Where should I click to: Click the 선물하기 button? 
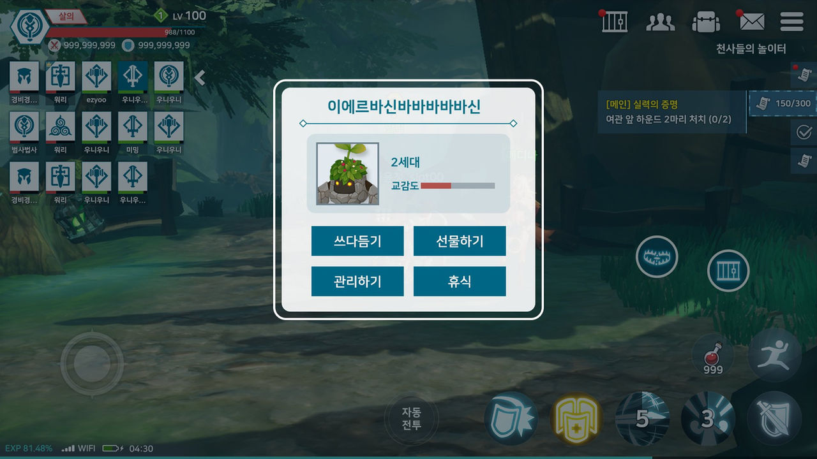(460, 241)
